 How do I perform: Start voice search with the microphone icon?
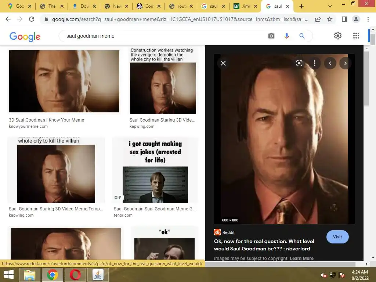[x=286, y=36]
